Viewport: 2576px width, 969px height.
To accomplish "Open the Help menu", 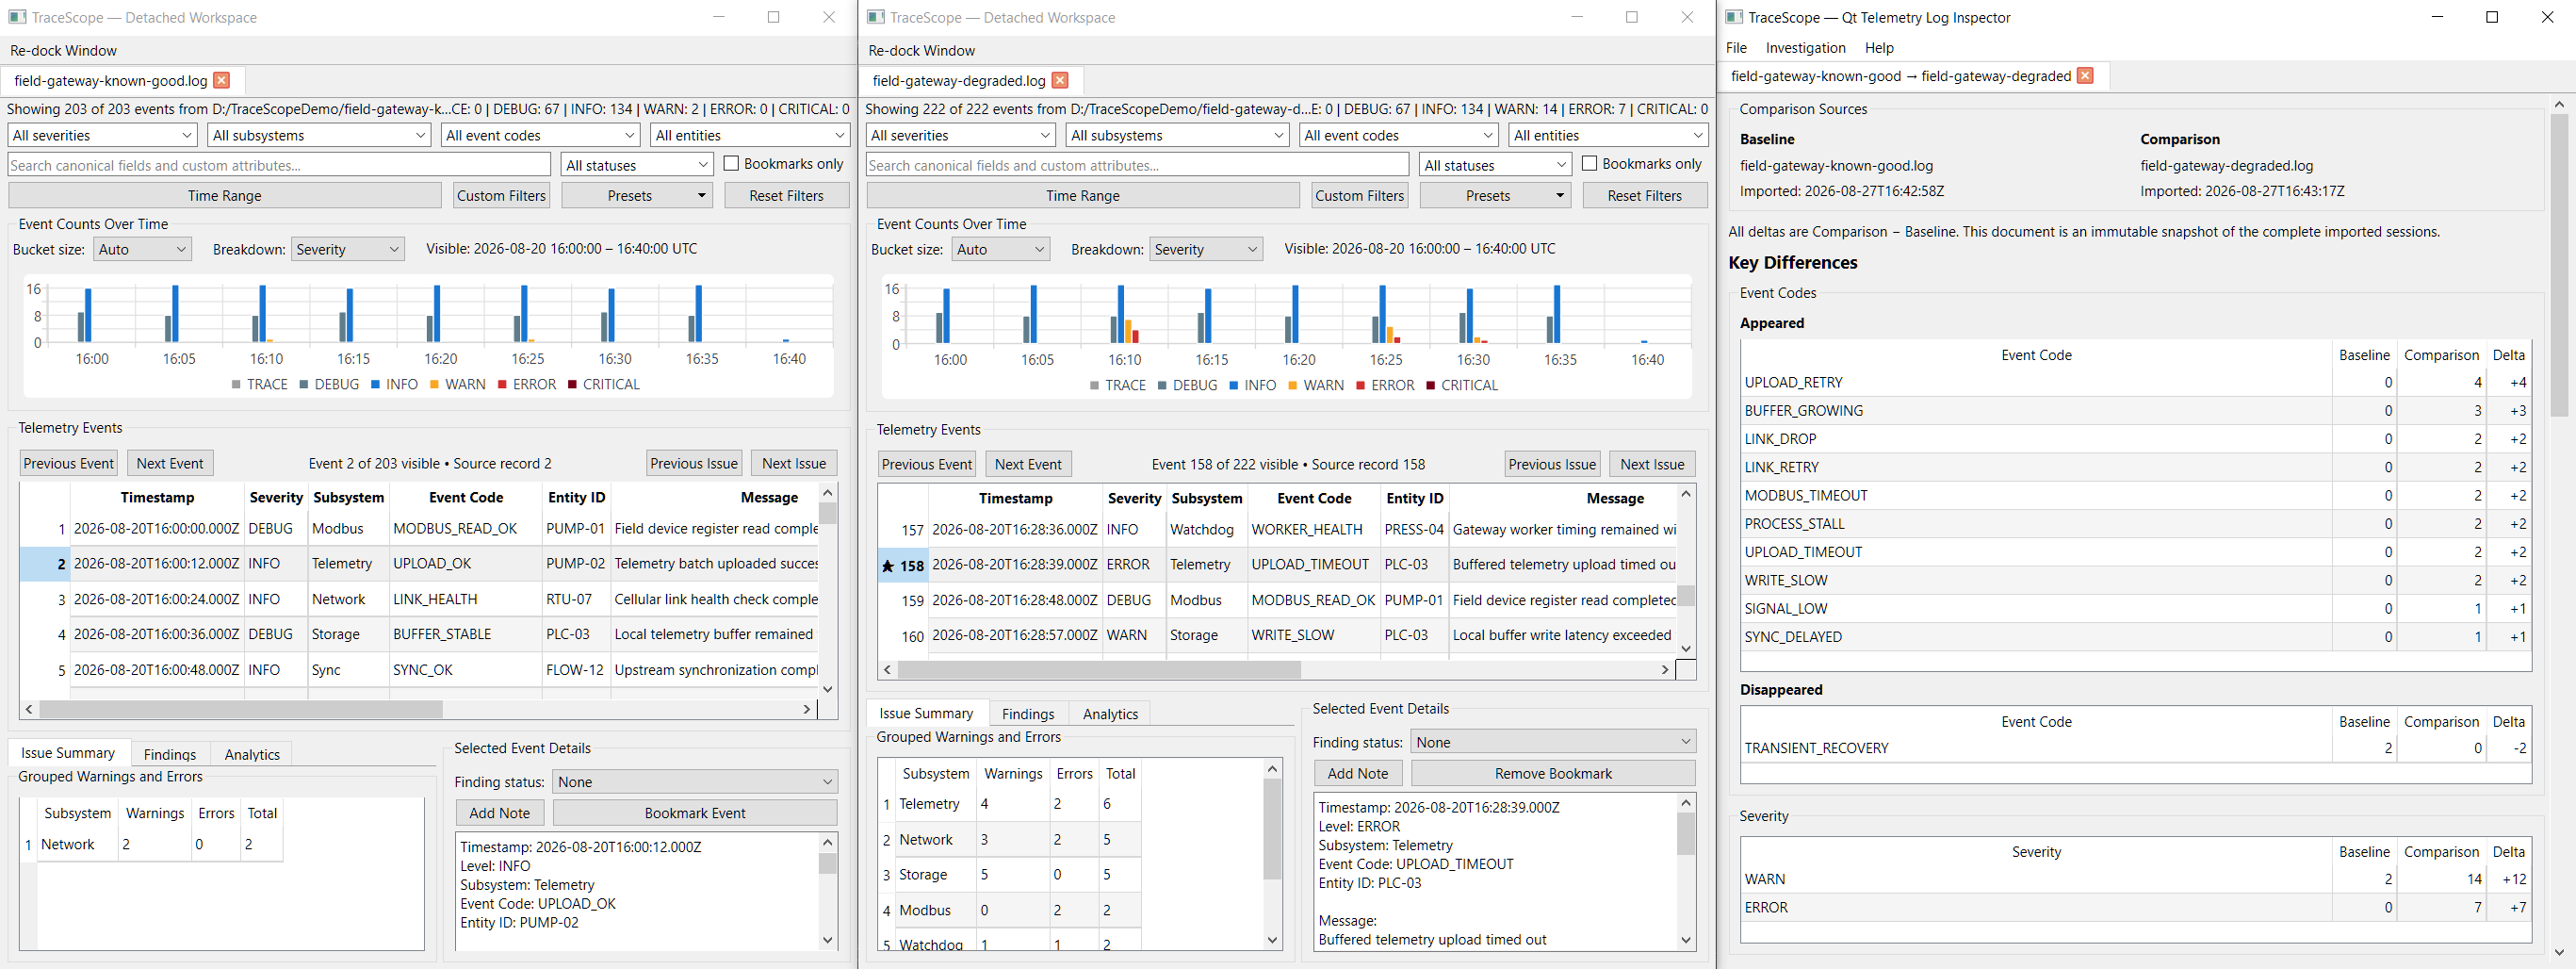I will [1879, 48].
